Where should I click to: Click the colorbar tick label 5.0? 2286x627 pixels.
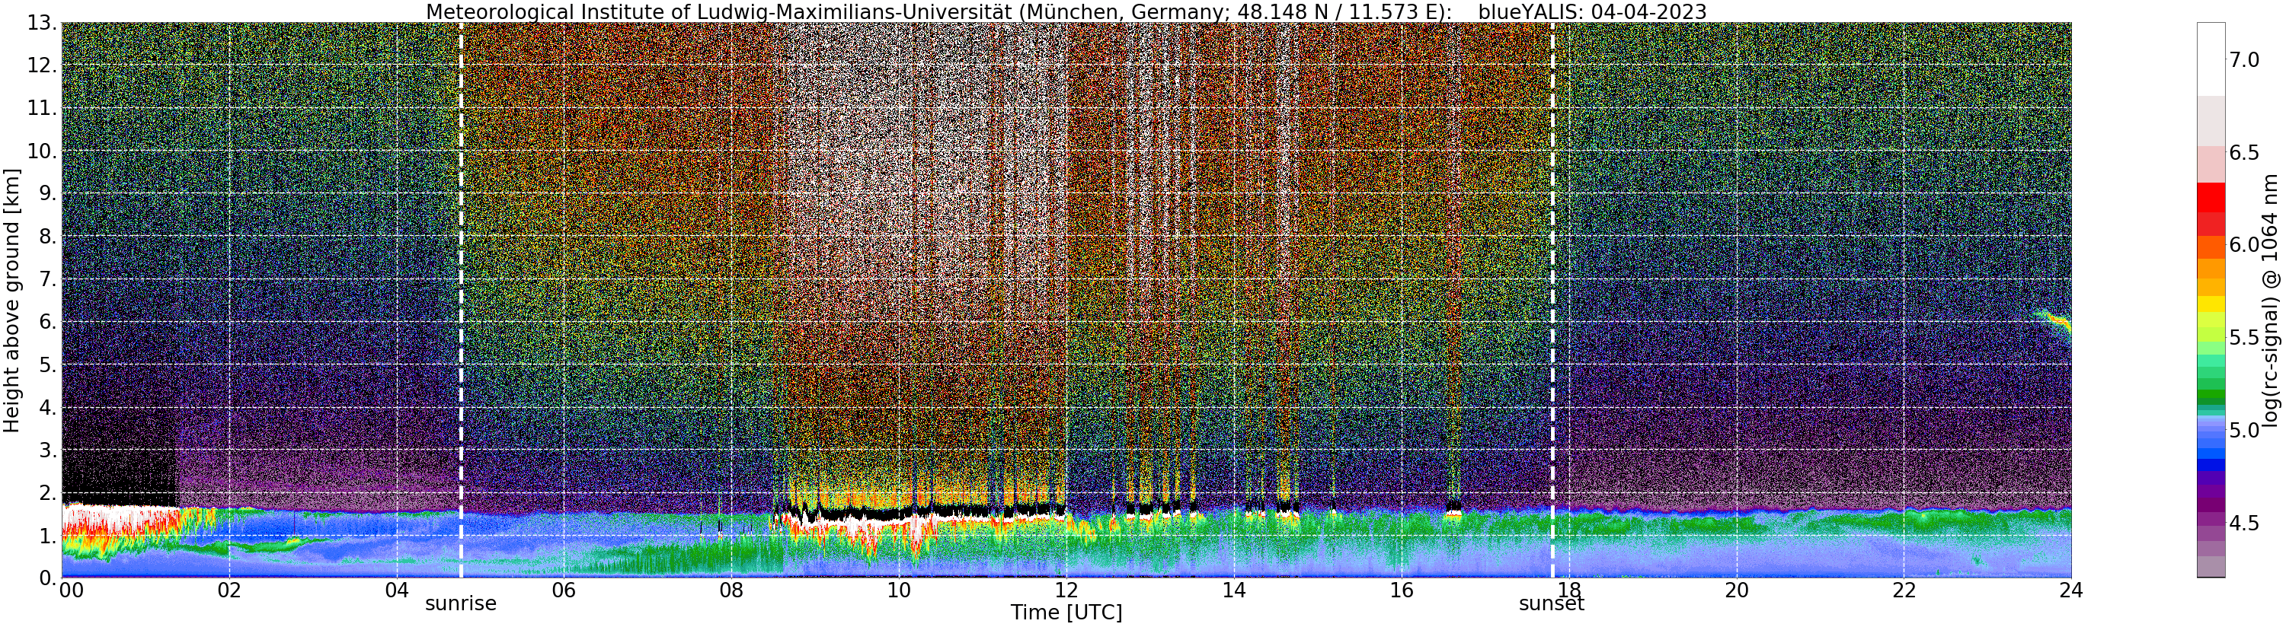[x=2244, y=430]
